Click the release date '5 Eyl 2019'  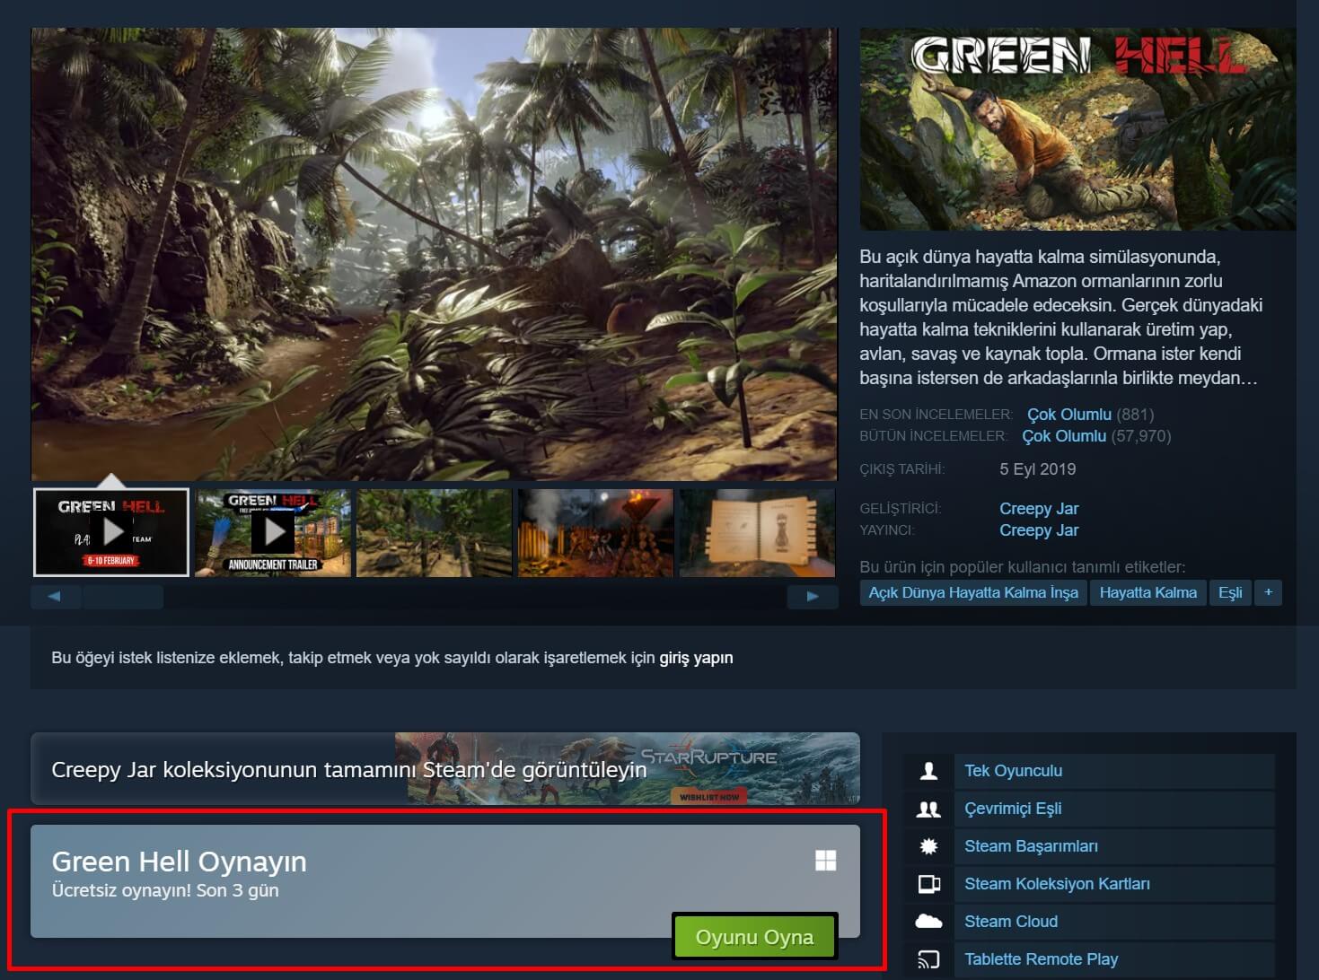[1037, 469]
